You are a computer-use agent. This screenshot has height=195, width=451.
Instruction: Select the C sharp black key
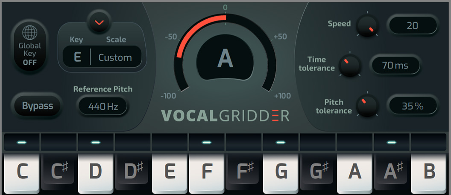[x=59, y=172]
